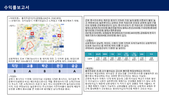Click inside the red outlined apartment area
The height and width of the screenshot is (95, 169).
click(x=30, y=46)
